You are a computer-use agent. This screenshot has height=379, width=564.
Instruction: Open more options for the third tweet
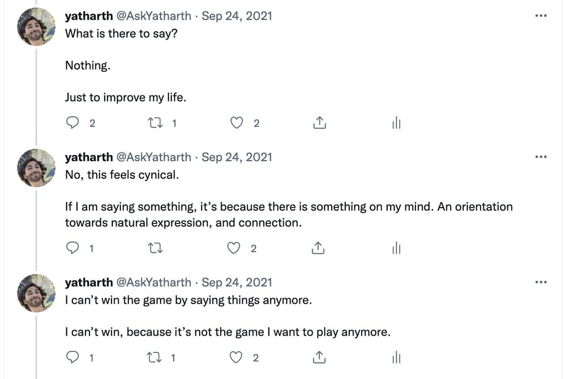[x=541, y=282]
